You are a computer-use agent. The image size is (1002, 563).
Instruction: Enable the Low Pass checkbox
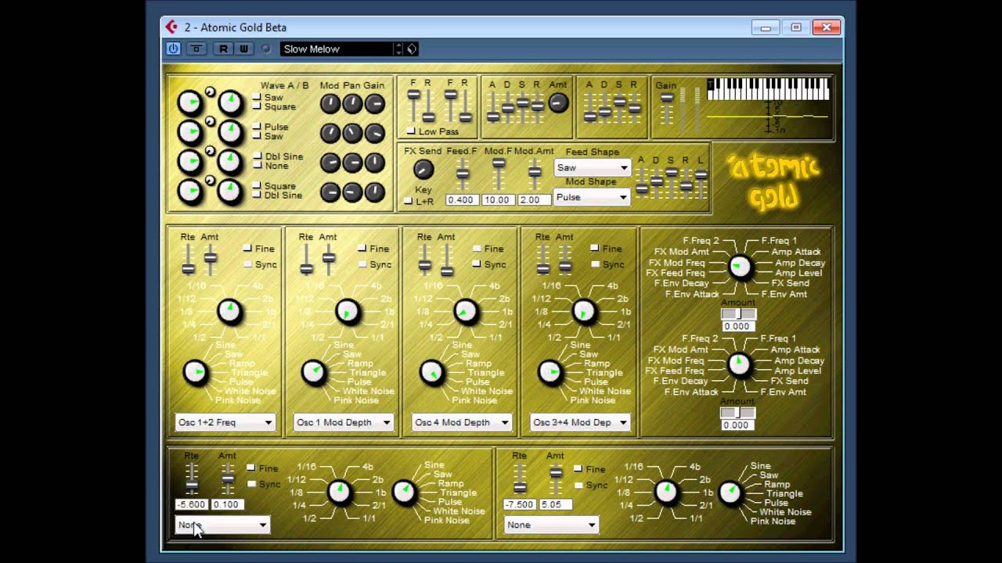pos(410,131)
